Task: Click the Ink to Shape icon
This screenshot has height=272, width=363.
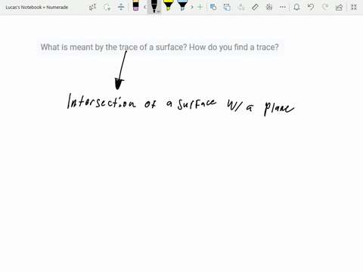Action: pyautogui.click(x=227, y=7)
